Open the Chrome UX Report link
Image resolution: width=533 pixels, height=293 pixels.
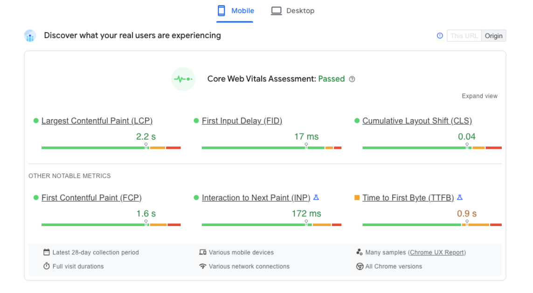pyautogui.click(x=437, y=252)
